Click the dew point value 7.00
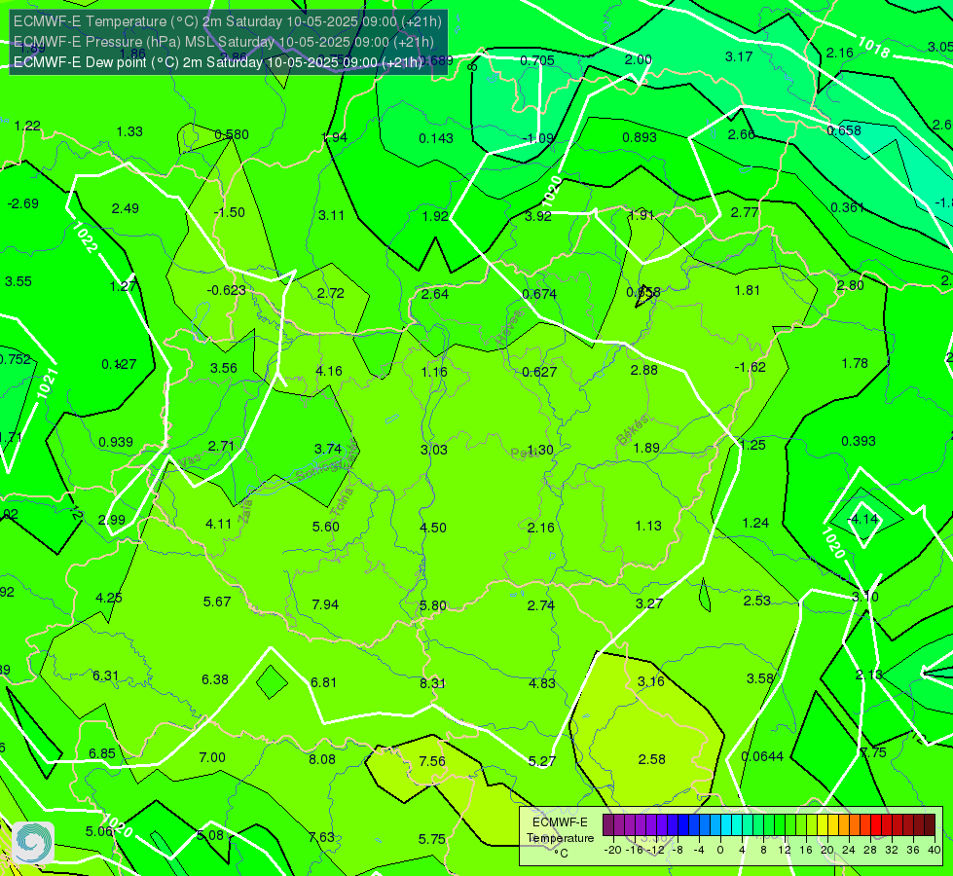This screenshot has height=876, width=953. [x=212, y=757]
